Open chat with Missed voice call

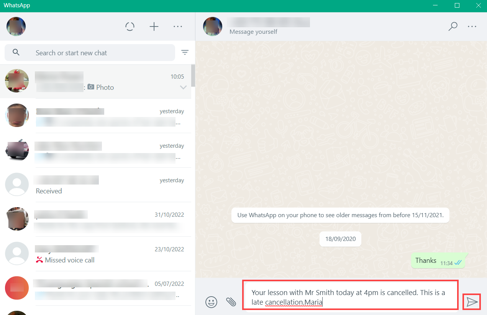point(95,254)
